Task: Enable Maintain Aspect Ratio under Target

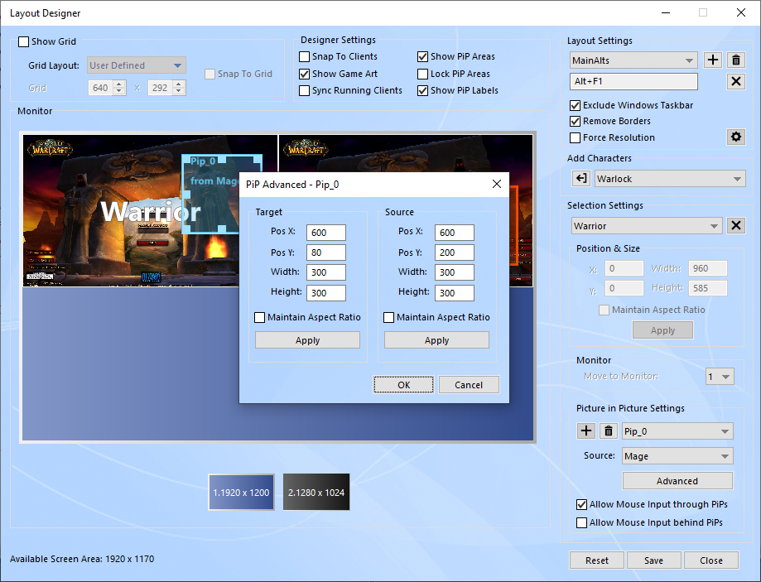Action: (x=261, y=317)
